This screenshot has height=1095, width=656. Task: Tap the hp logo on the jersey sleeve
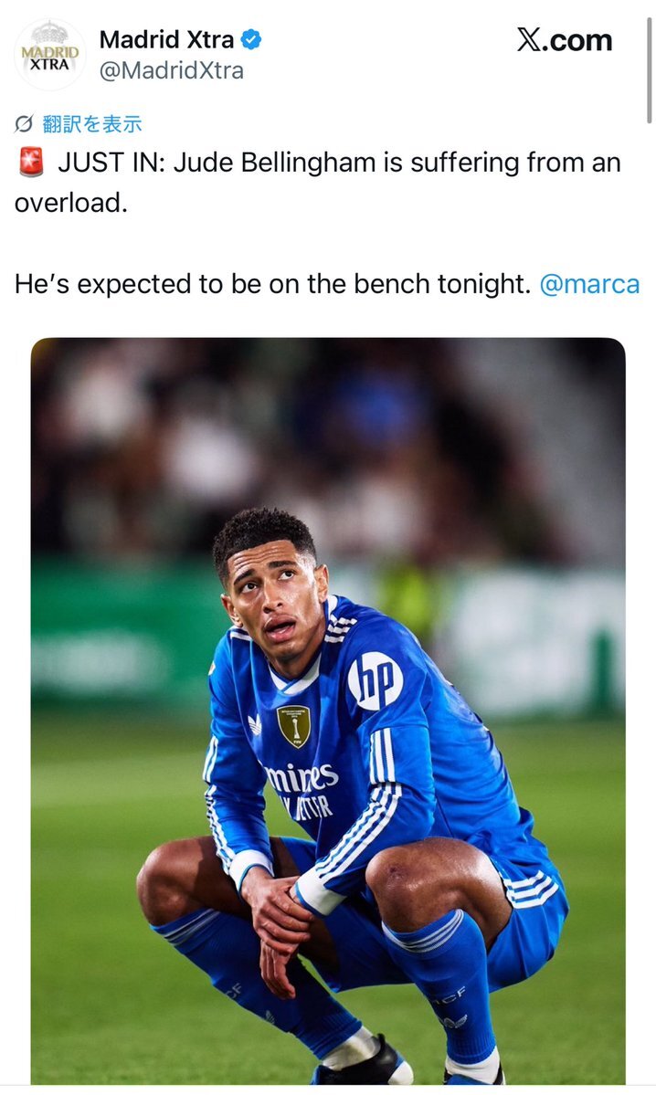point(375,680)
